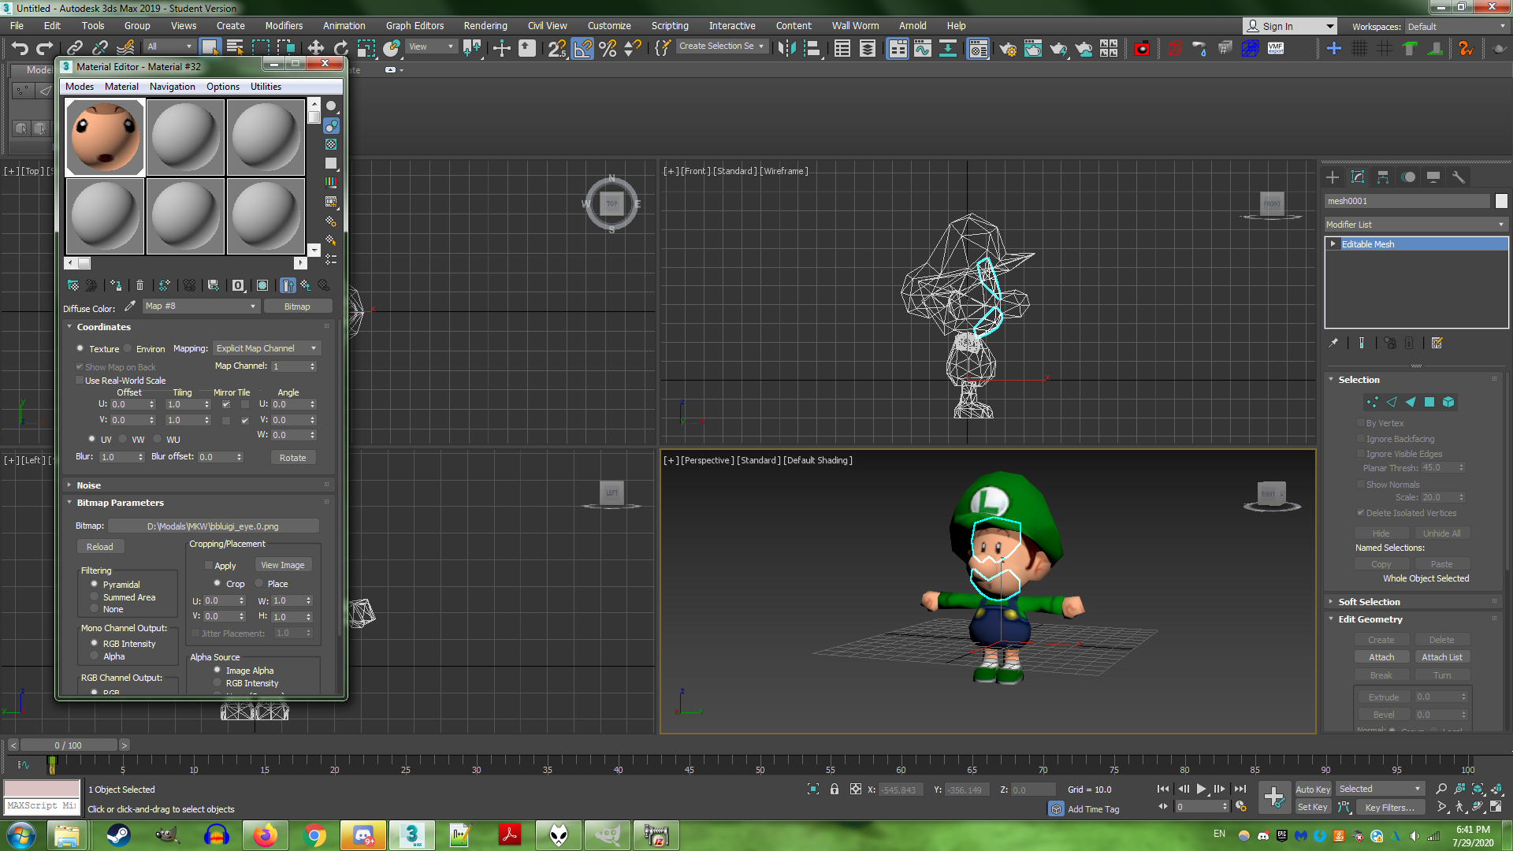The width and height of the screenshot is (1513, 851).
Task: Collapse the Coordinates rollout
Action: (x=103, y=327)
